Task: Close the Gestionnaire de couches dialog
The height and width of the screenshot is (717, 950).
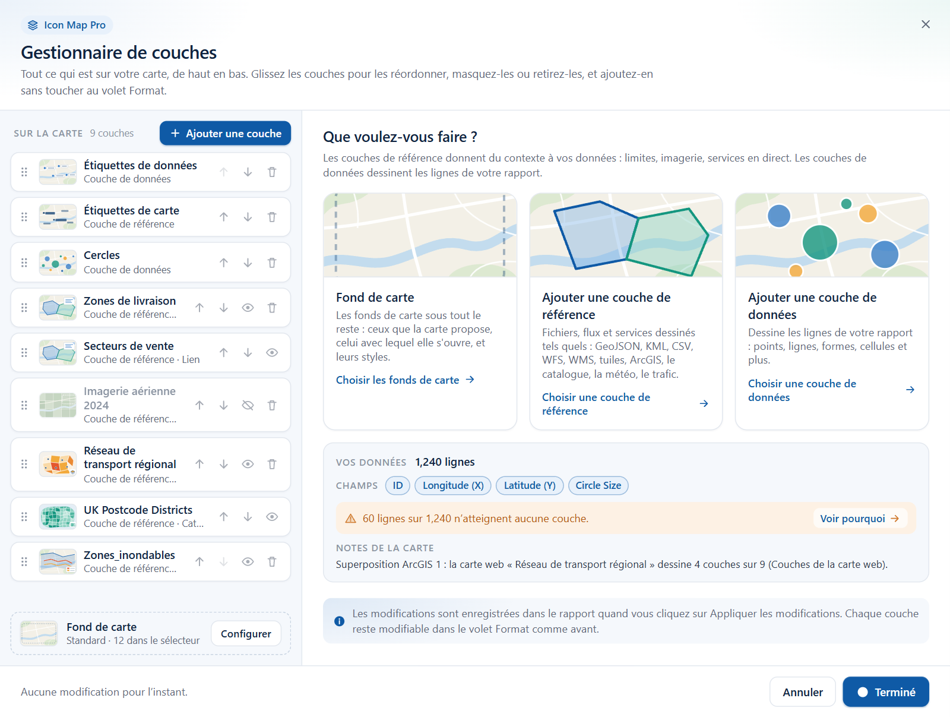Action: (926, 24)
